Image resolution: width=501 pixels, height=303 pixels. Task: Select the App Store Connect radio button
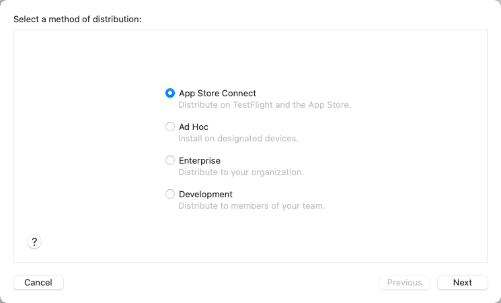point(170,93)
